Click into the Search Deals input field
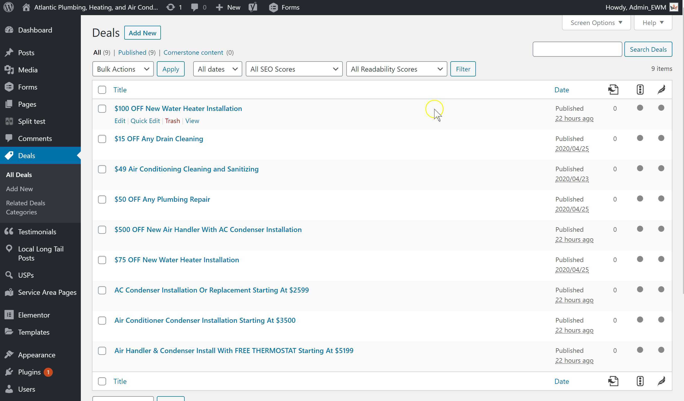Screen dimensions: 684x401 pos(577,49)
